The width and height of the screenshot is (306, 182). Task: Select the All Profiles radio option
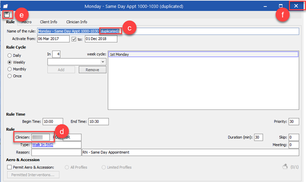[x=67, y=167]
